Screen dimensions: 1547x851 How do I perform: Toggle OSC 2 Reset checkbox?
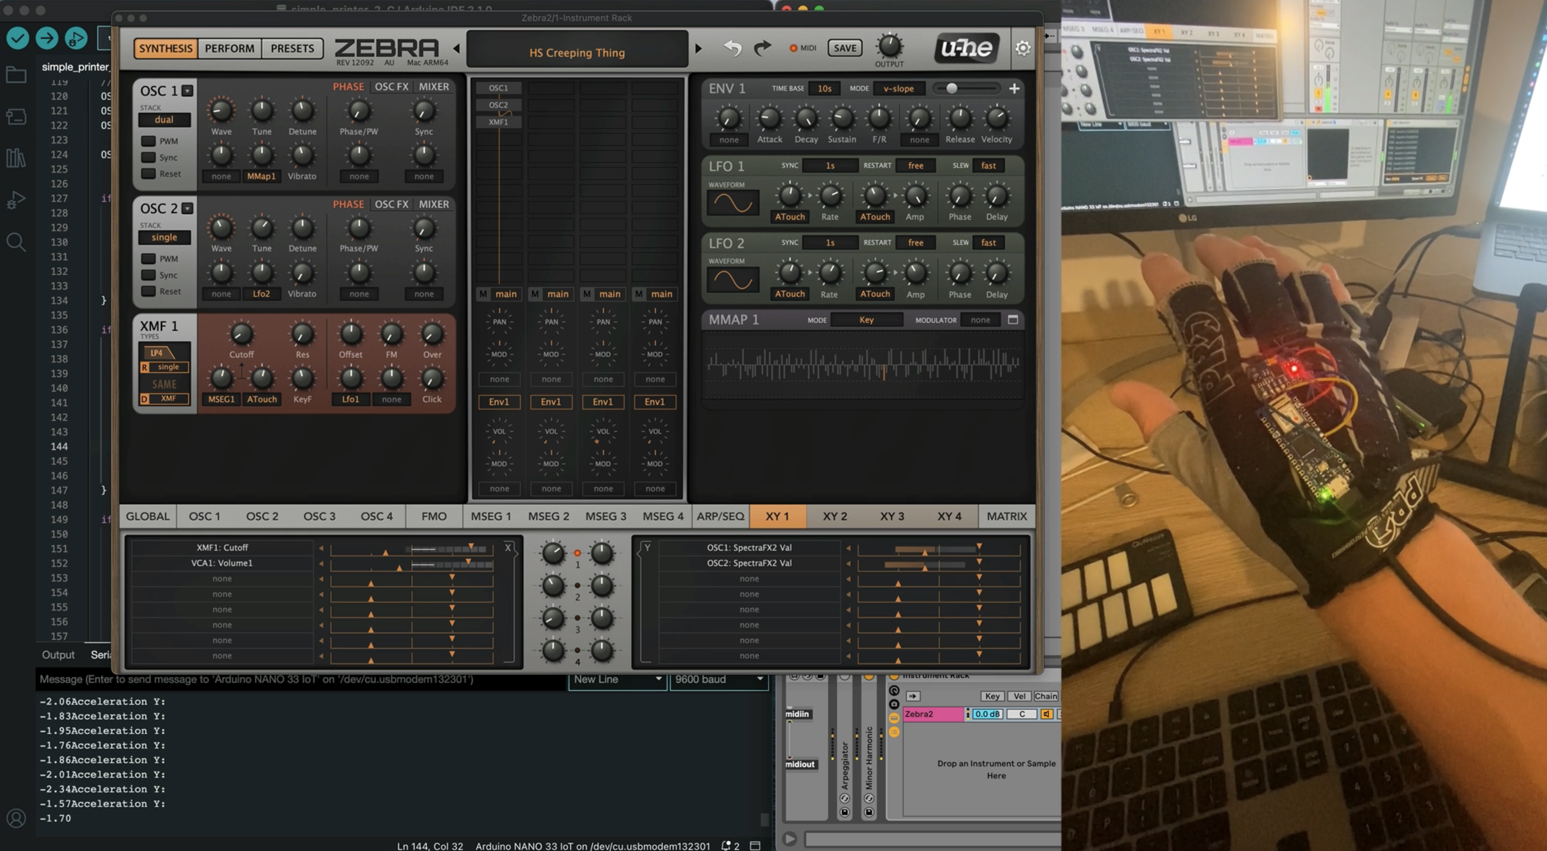pos(148,291)
